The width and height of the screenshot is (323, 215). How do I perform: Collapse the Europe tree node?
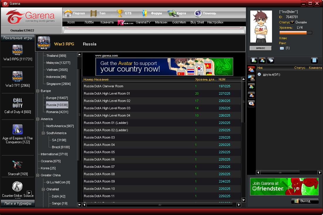coord(38,91)
